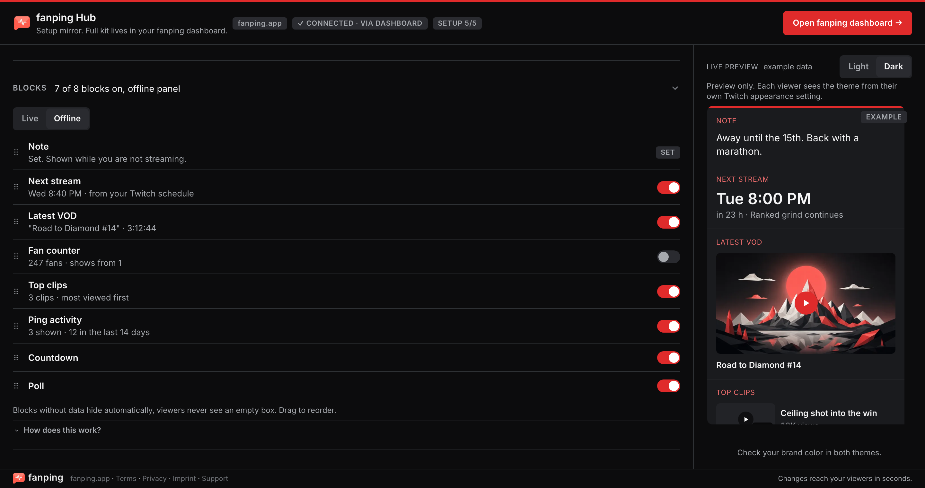This screenshot has height=488, width=925.
Task: Click the Countdown row label
Action: [53, 358]
